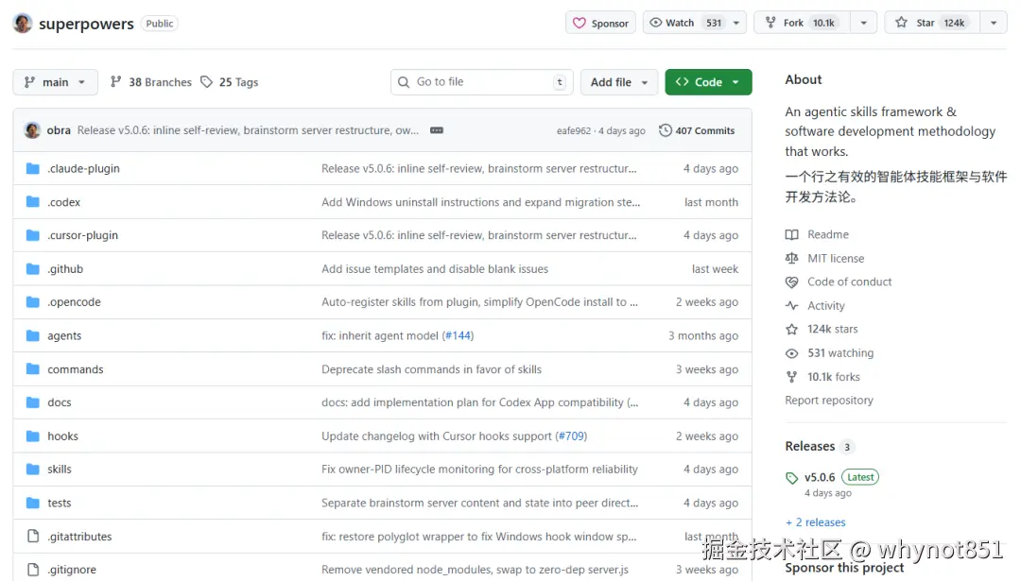Open the .gitignore file
Viewport: 1021px width, 581px height.
coord(72,570)
